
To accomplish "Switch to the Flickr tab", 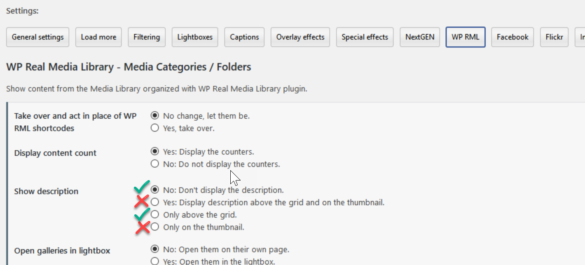I will 554,37.
